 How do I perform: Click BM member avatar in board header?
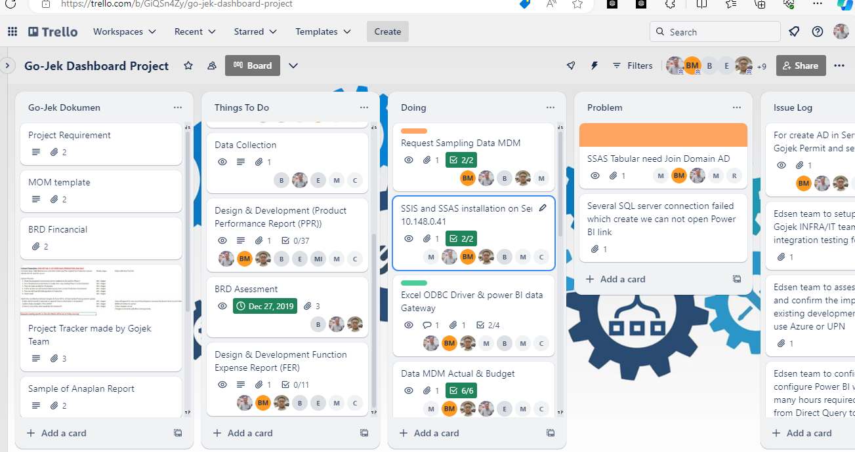click(692, 66)
